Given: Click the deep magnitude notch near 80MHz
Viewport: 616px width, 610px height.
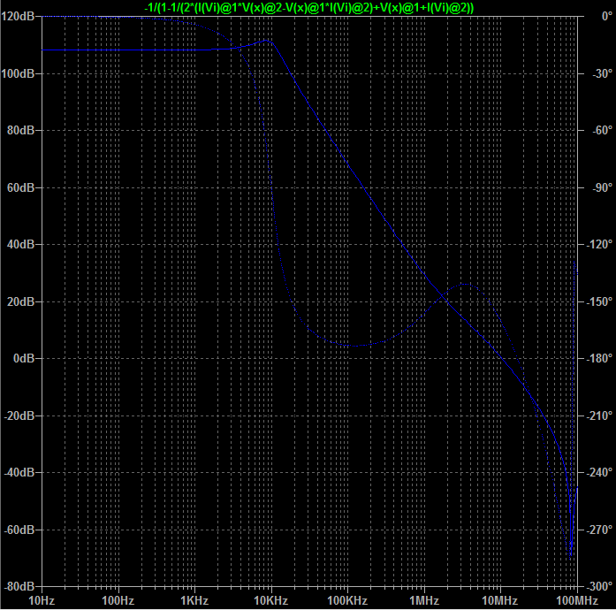Looking at the screenshot, I should (570, 557).
